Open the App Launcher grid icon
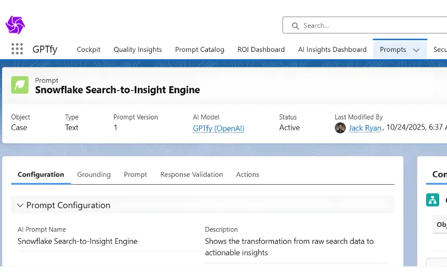Screen dimensions: 447x279 17,49
